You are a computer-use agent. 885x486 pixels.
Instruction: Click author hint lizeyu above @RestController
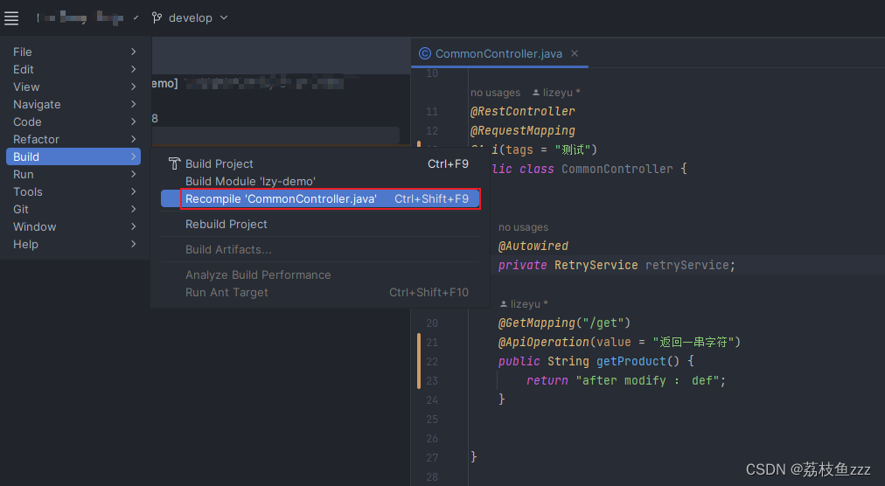(x=556, y=93)
